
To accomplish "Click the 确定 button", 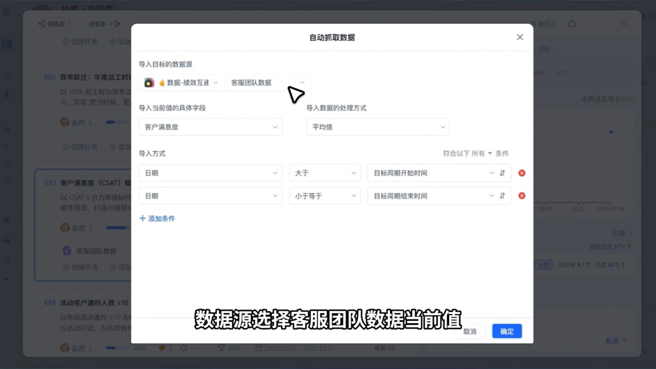I will coord(507,331).
